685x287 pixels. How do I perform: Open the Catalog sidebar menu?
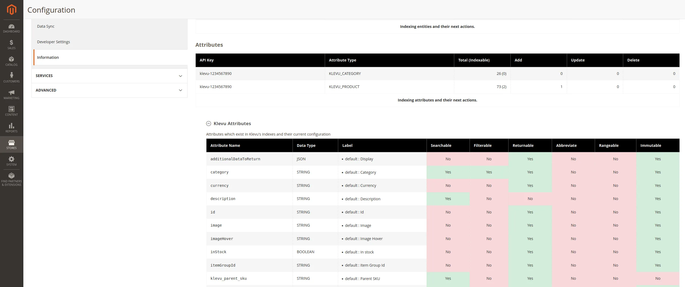pyautogui.click(x=12, y=61)
